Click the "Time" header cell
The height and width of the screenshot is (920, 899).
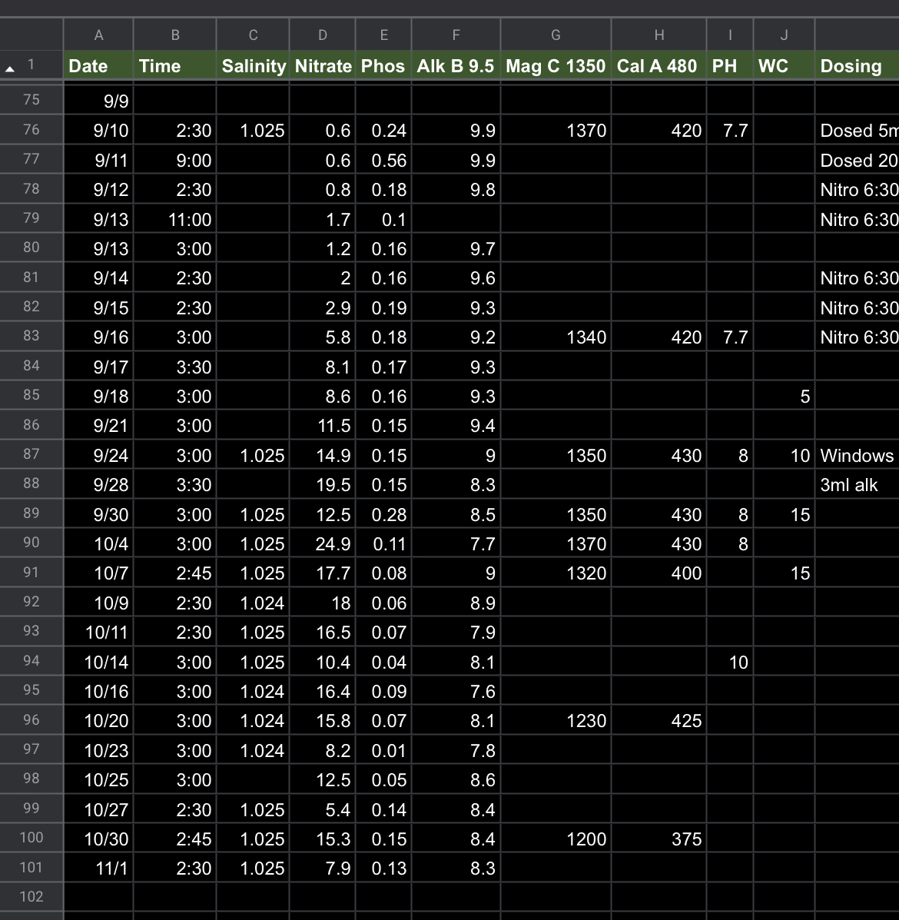(x=174, y=66)
